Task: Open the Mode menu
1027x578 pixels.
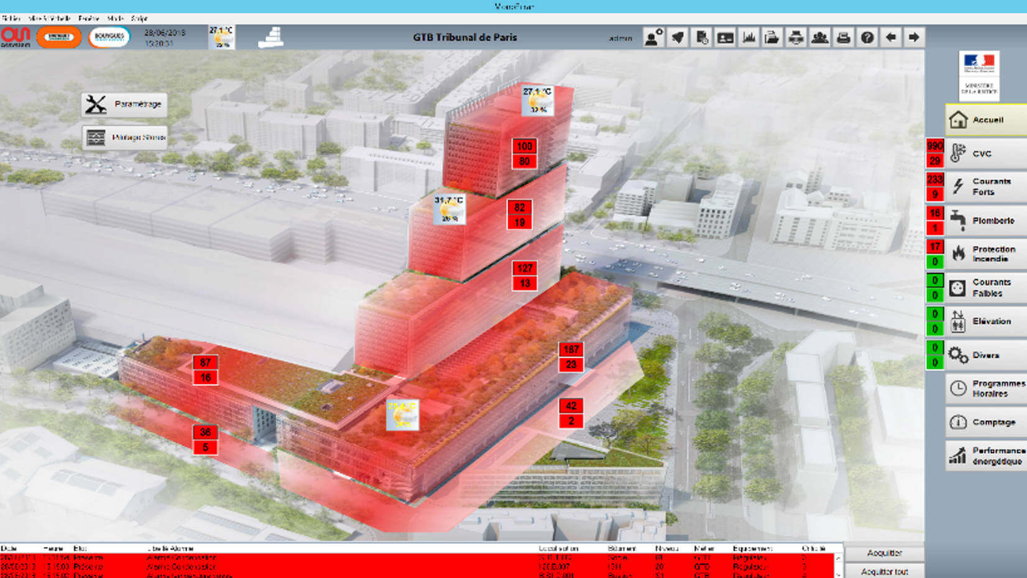Action: [115, 19]
